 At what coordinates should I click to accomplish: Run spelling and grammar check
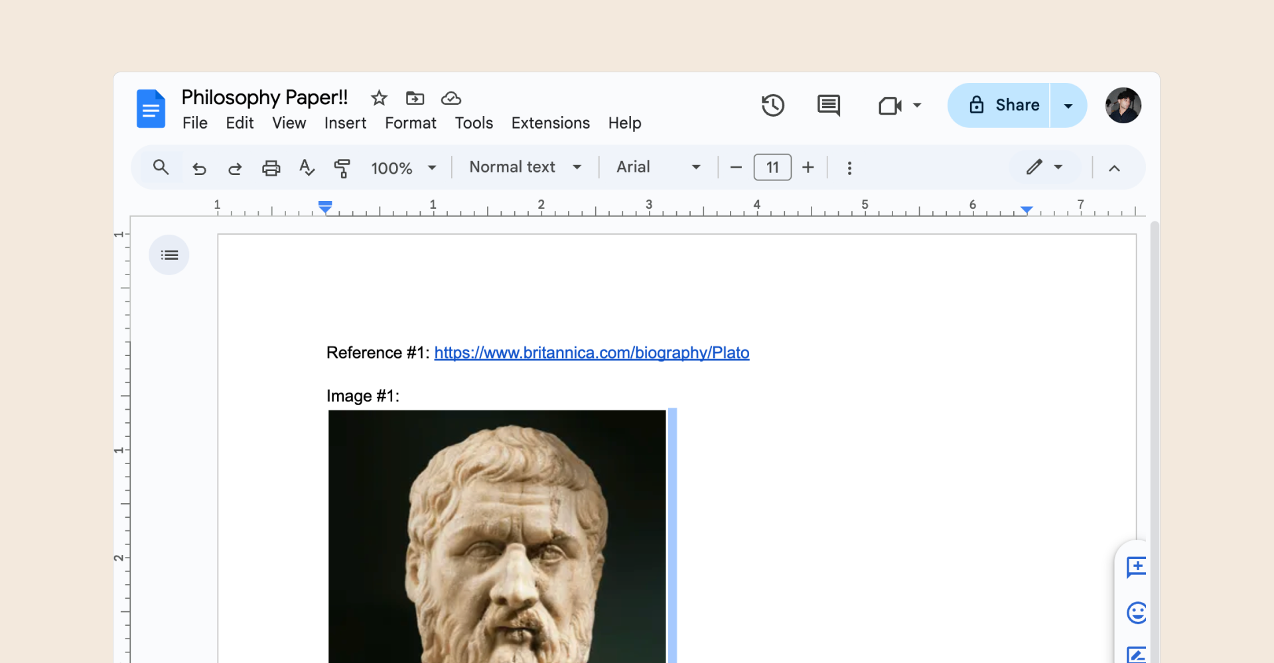306,168
